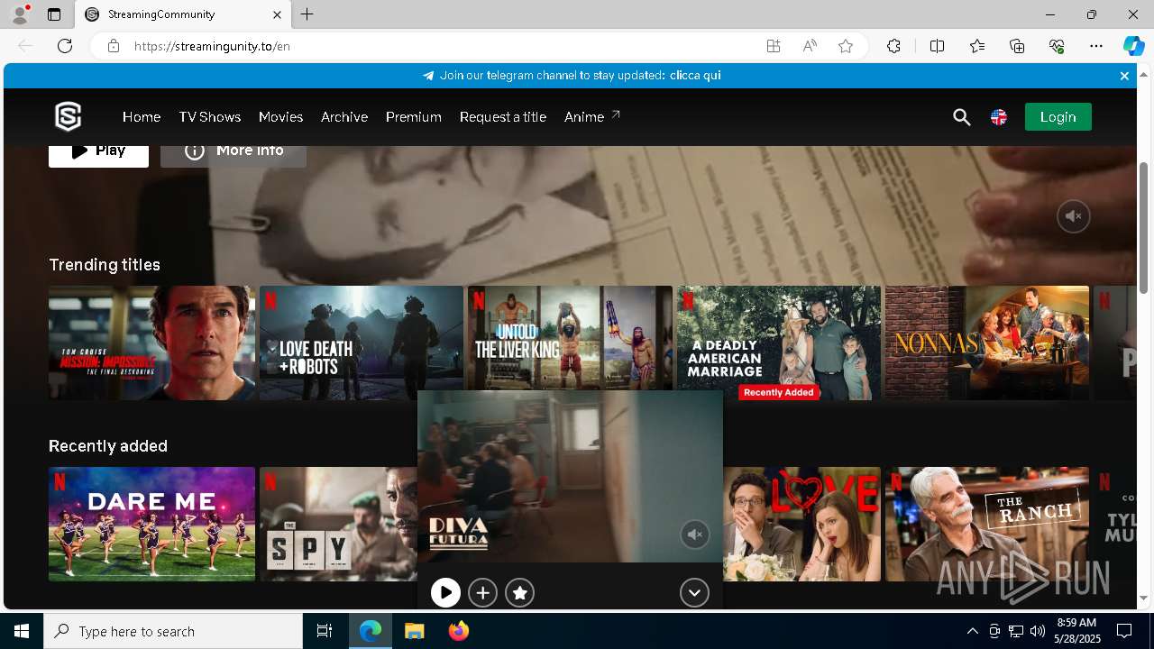Change language via the UK flag icon
The image size is (1154, 649).
point(999,117)
